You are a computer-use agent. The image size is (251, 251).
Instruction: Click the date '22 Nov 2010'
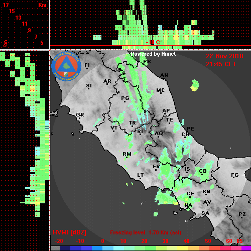coord(224,56)
